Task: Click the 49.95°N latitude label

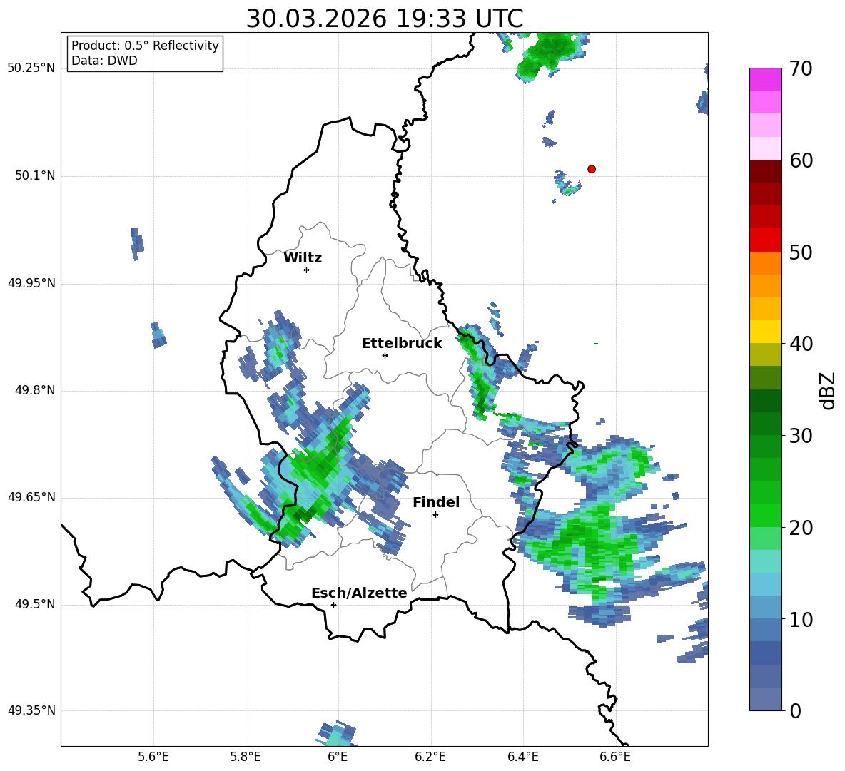Action: tap(31, 283)
